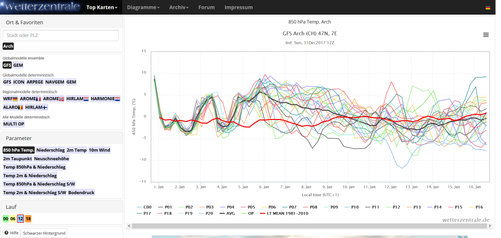Click the Stadt oder PLZ search field

pyautogui.click(x=61, y=35)
